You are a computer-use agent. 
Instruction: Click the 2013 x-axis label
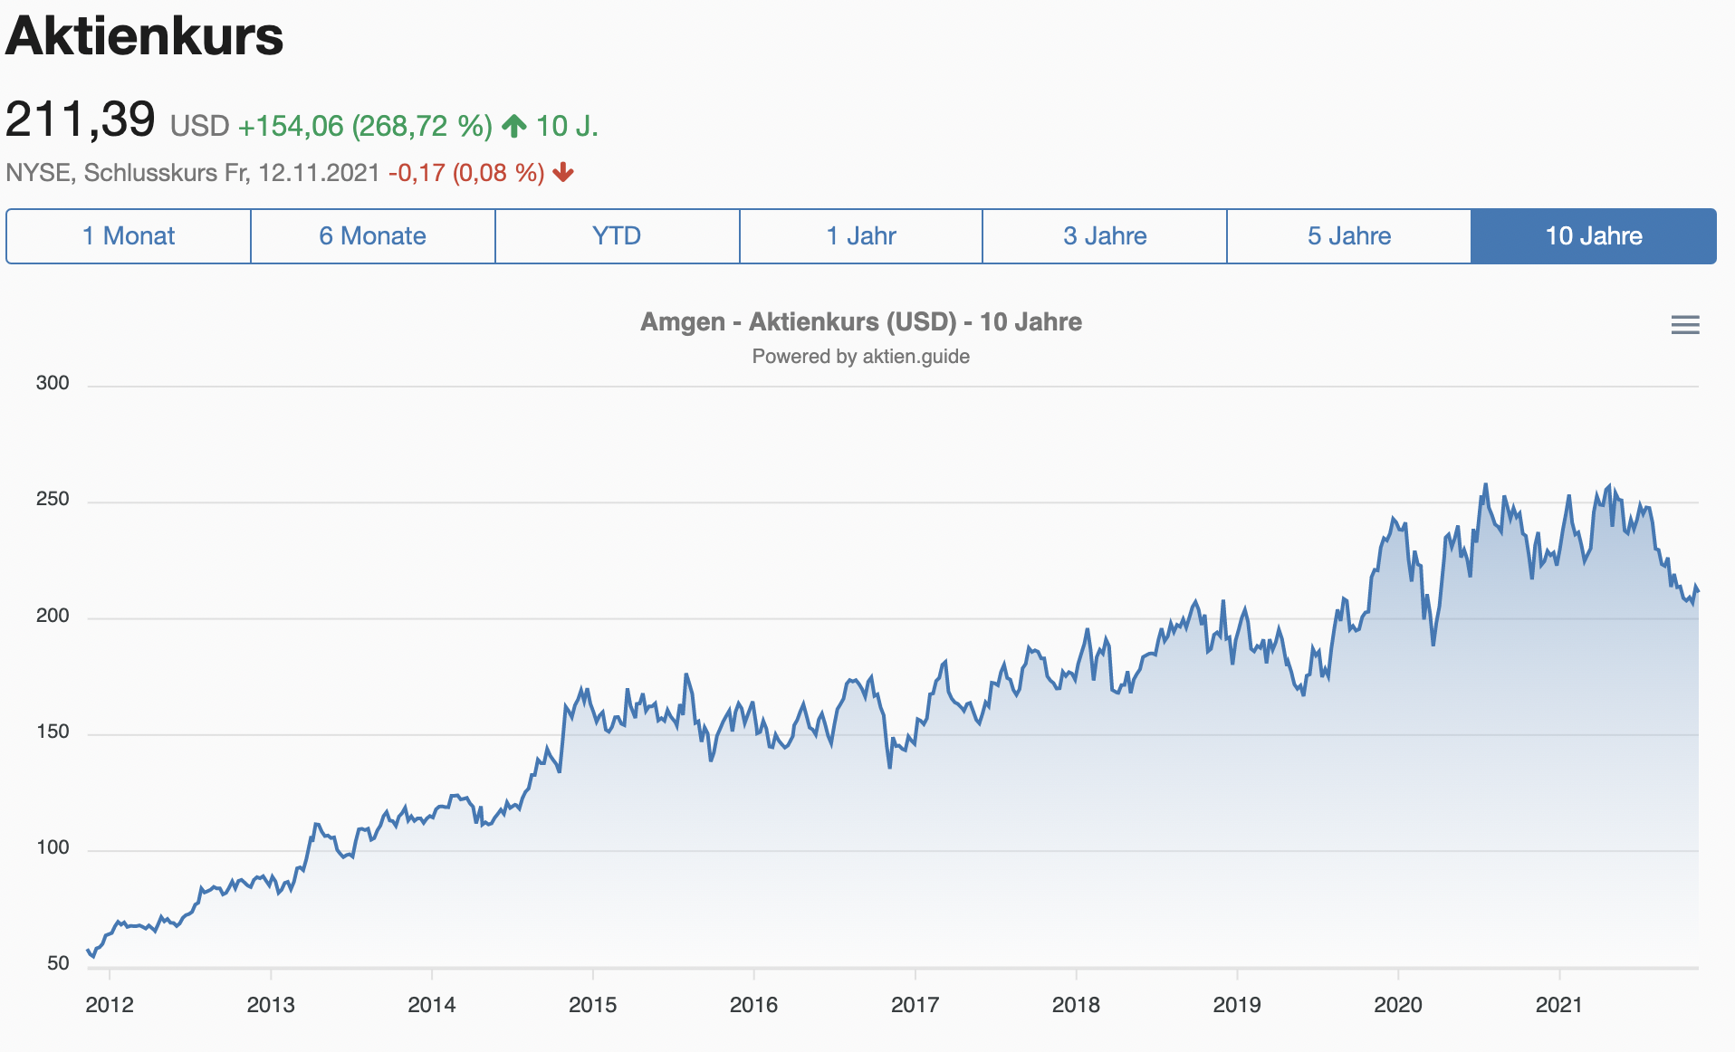[271, 1005]
